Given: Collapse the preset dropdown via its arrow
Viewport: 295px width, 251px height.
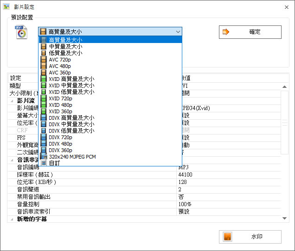Looking at the screenshot, I should [x=178, y=32].
